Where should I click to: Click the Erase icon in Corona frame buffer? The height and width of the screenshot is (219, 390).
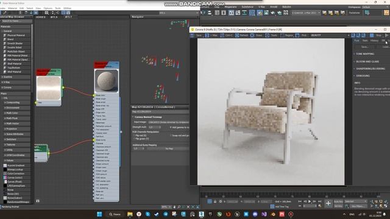click(252, 35)
